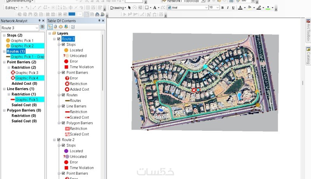Open the font size 10 dropdown
The height and width of the screenshot is (179, 311).
coord(217,7)
